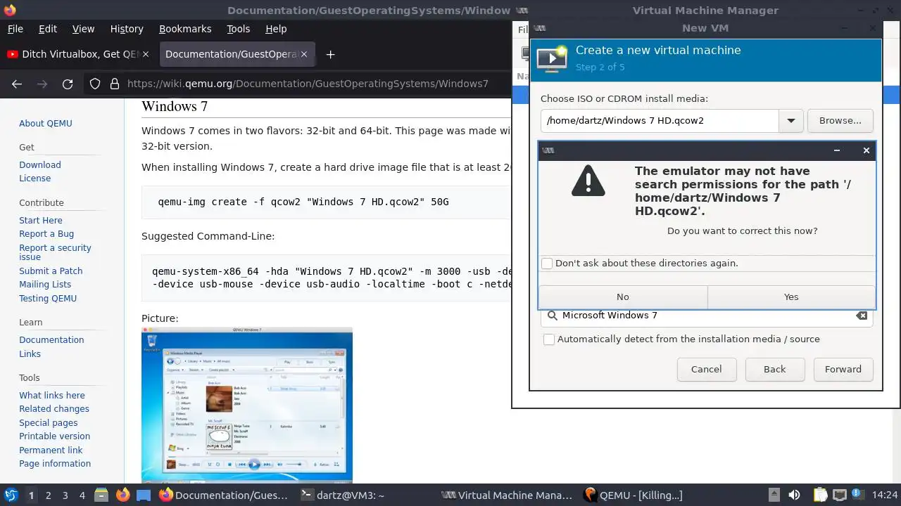Screen dimensions: 901x506
Task: Open the License sidebar link
Action: (35, 179)
